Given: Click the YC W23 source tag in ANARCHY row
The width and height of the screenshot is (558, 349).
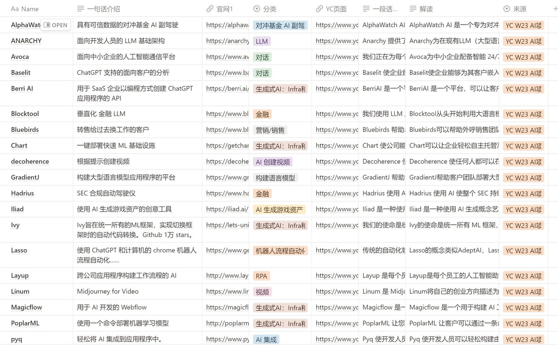Looking at the screenshot, I should 524,41.
